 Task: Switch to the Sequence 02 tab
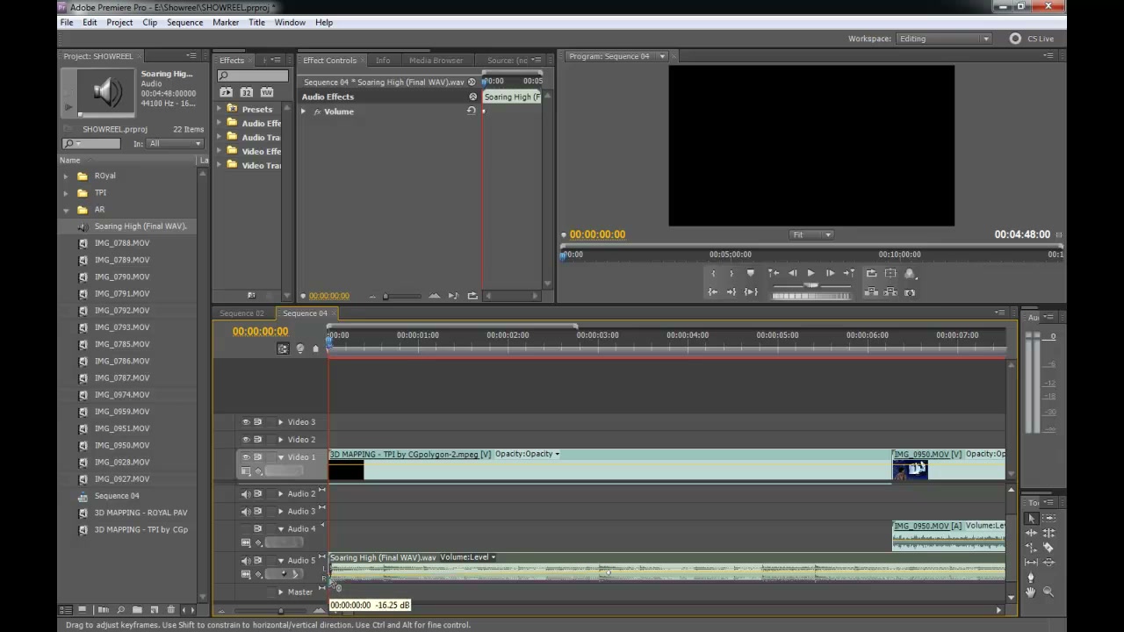click(x=241, y=313)
